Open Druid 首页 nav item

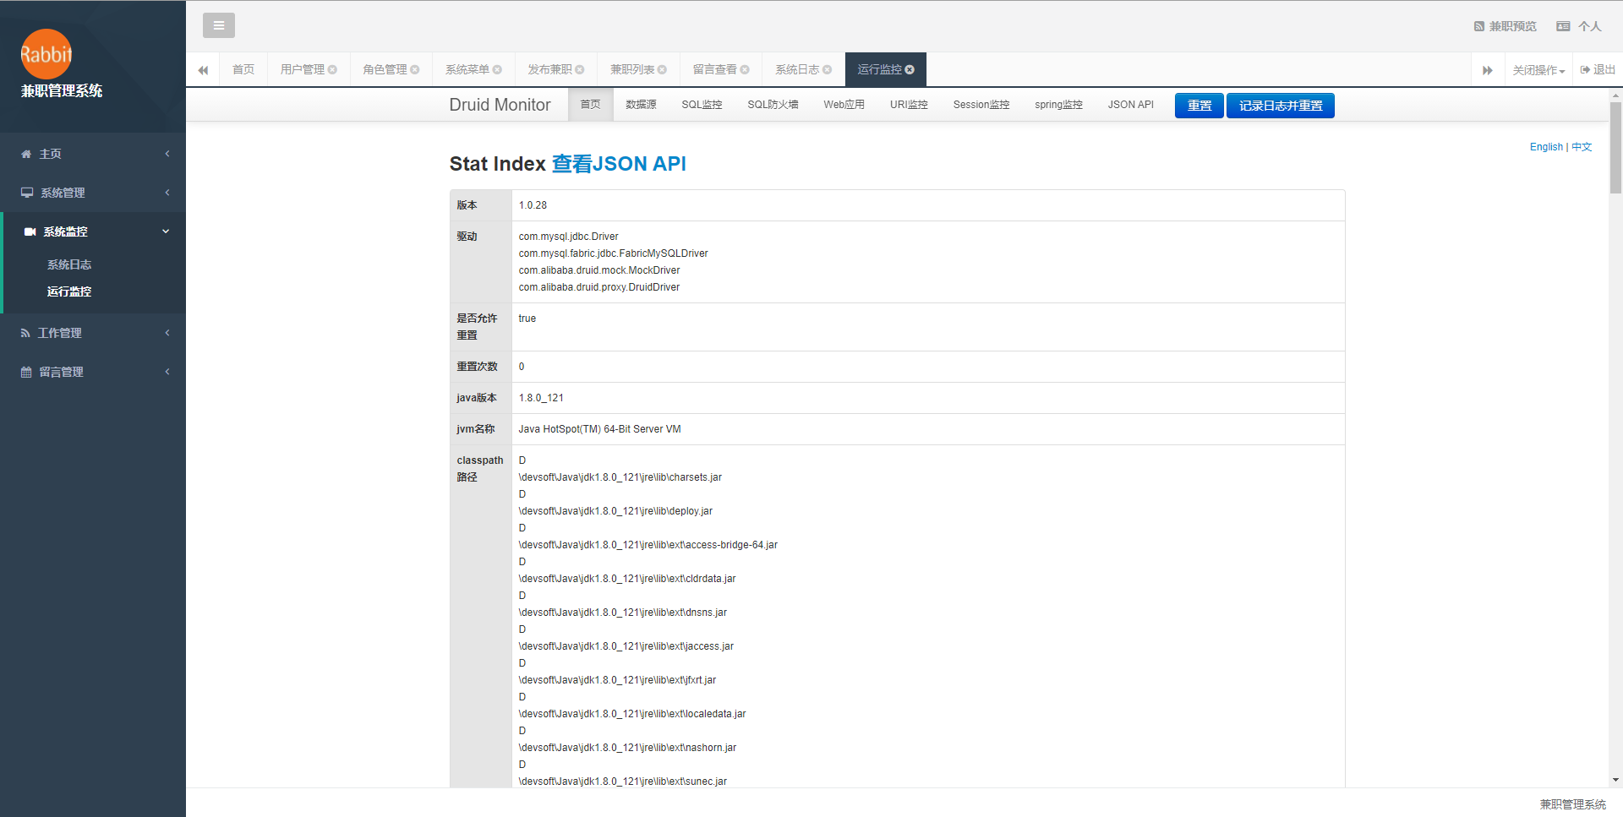590,105
